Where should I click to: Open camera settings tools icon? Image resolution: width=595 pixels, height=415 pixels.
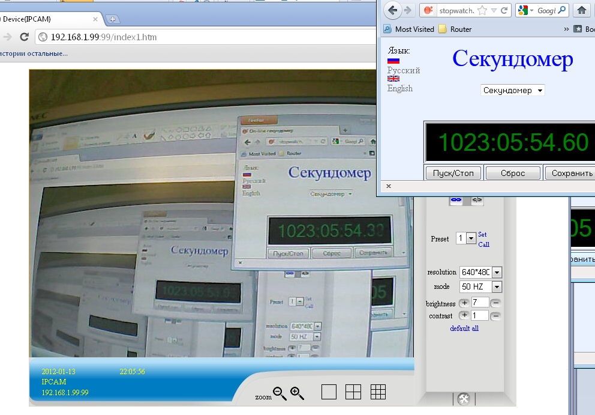click(463, 399)
